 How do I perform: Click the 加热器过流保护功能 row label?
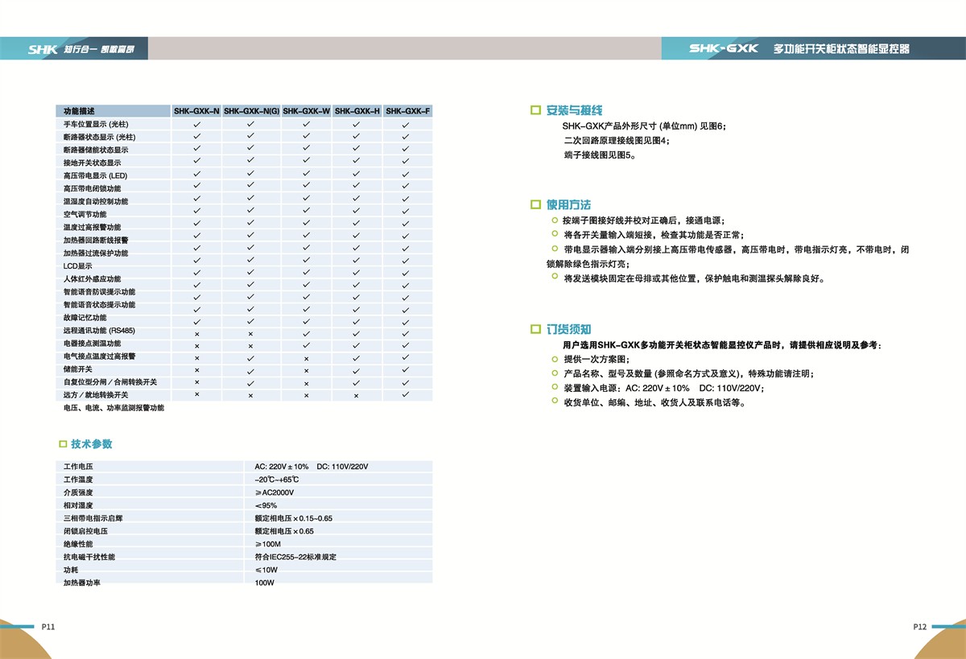click(96, 253)
